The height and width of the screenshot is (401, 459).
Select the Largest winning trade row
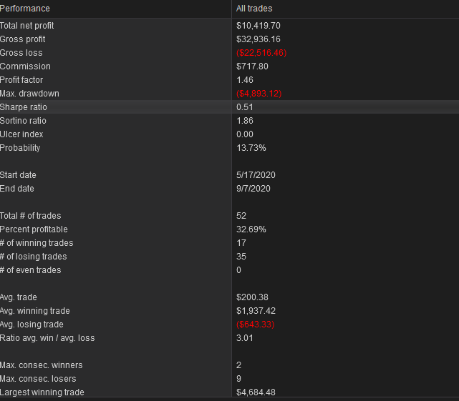[x=229, y=392]
